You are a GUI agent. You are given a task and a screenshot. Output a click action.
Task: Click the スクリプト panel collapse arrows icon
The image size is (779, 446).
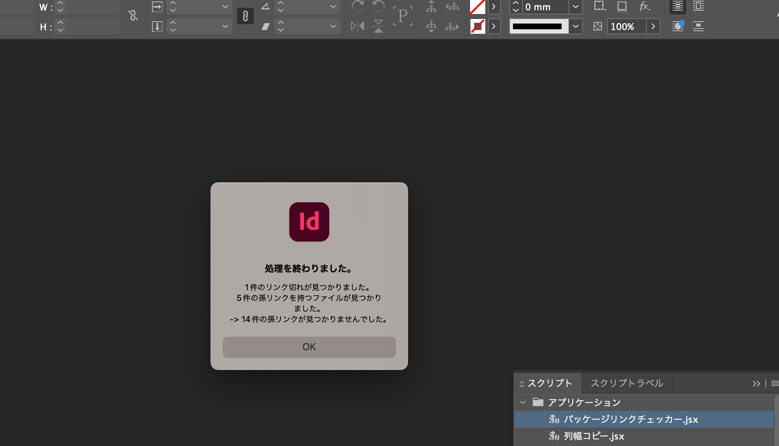521,384
